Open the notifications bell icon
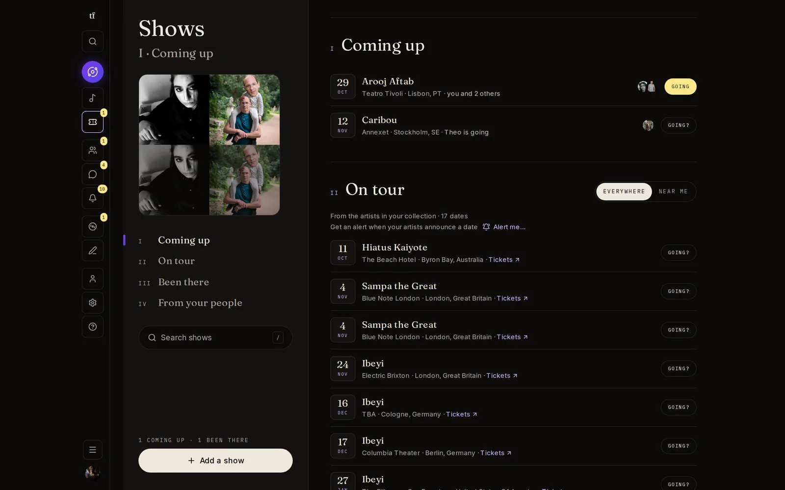The image size is (785, 490). [x=92, y=198]
